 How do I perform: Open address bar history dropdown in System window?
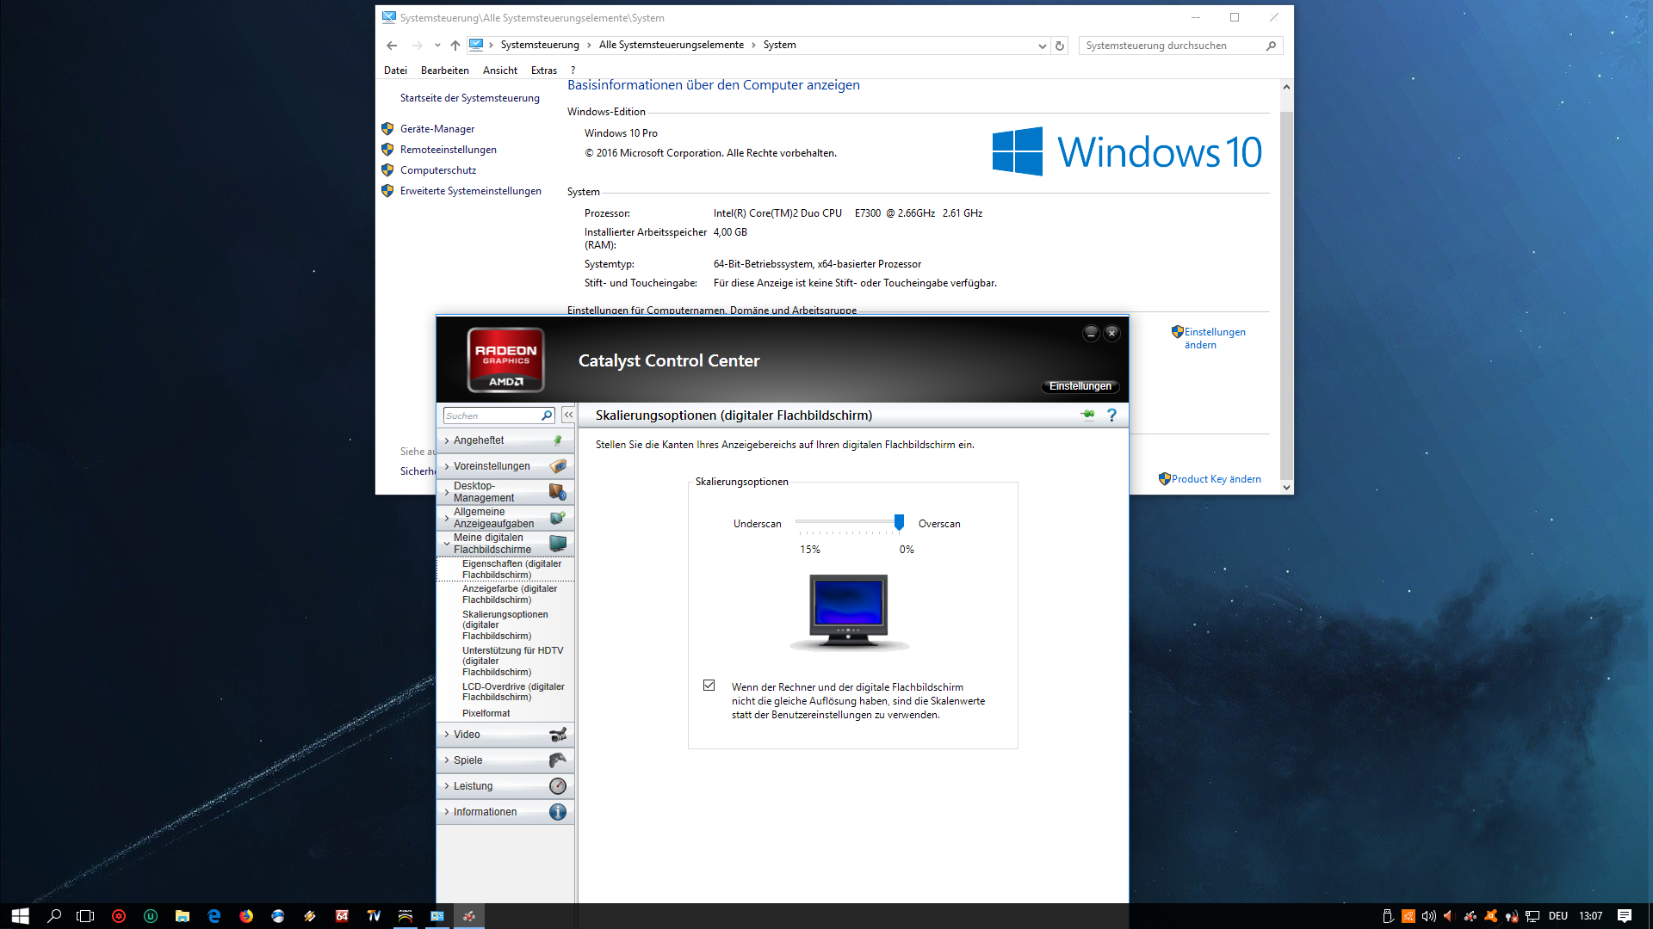1042,46
